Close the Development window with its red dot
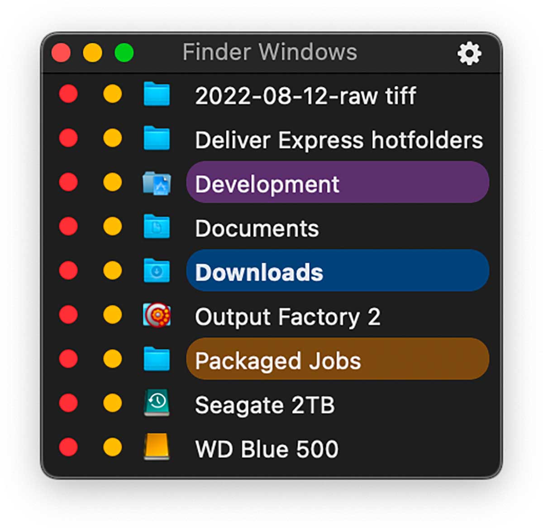Viewport: 543px width, 528px height. (x=68, y=182)
